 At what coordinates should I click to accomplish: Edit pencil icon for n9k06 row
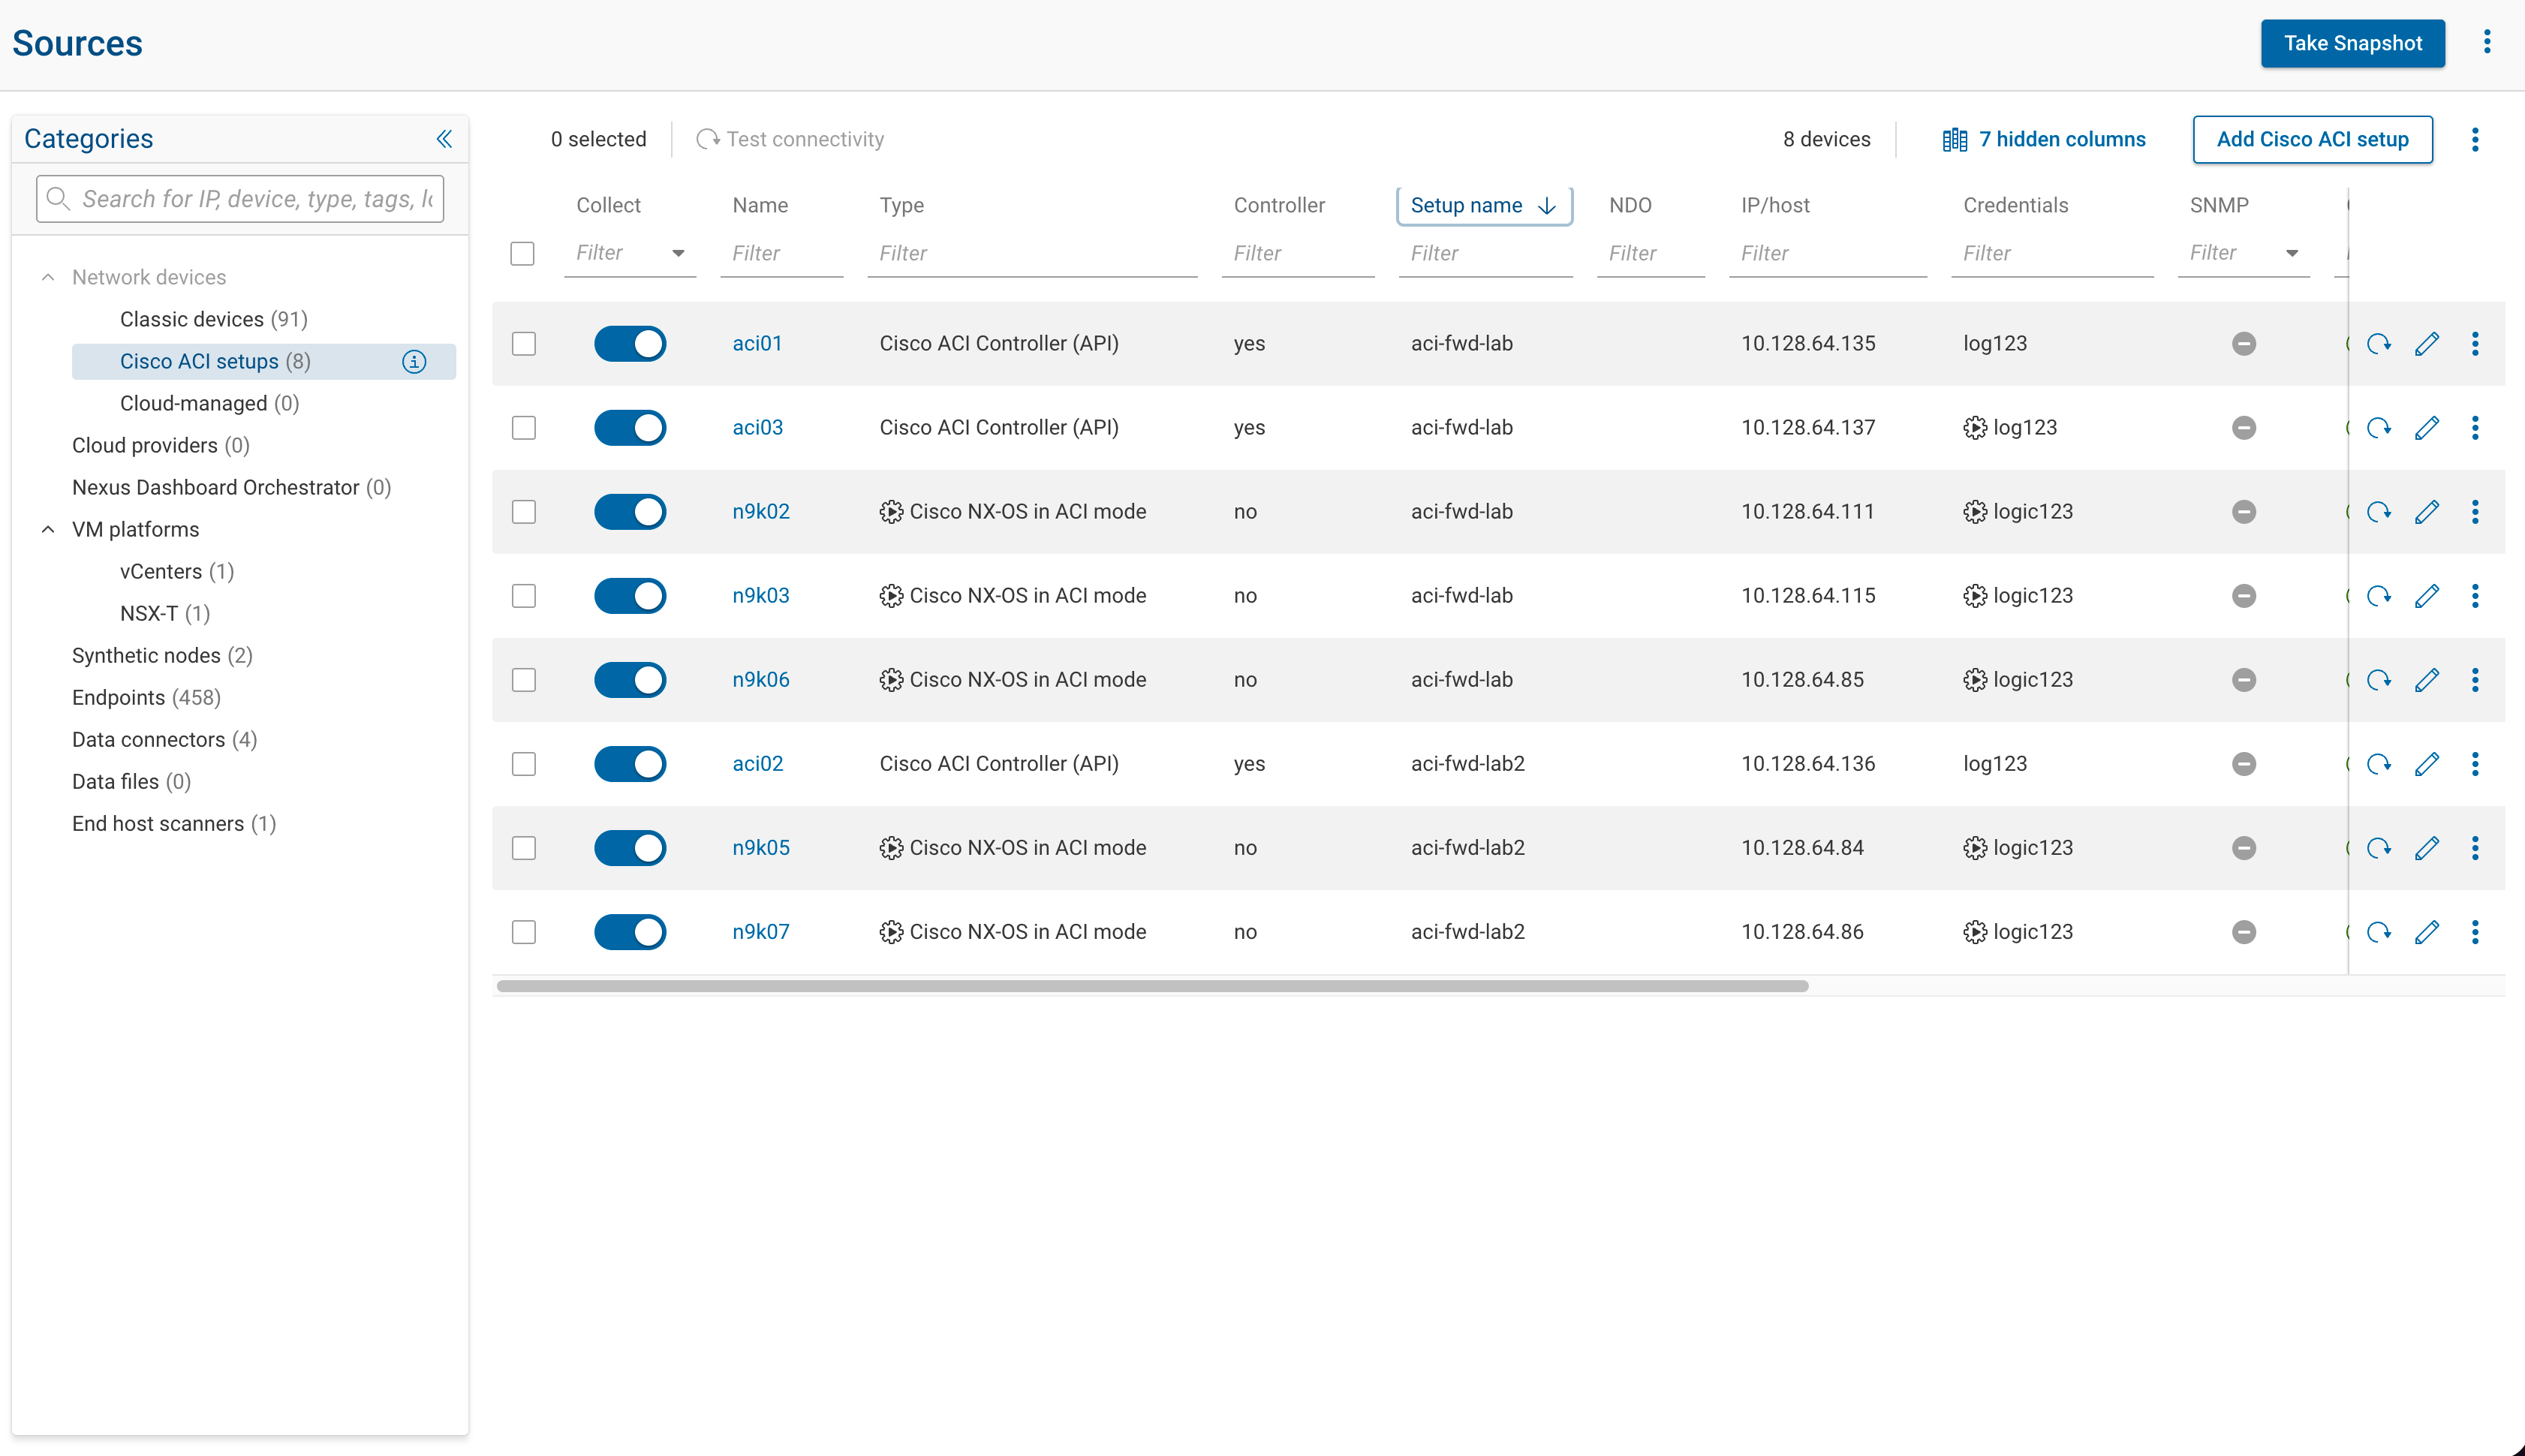pos(2427,680)
